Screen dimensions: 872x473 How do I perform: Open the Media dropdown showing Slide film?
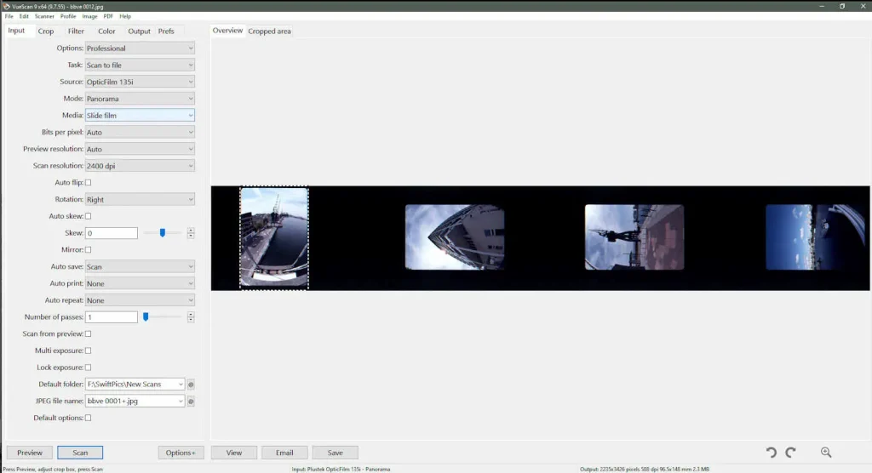[x=140, y=116]
